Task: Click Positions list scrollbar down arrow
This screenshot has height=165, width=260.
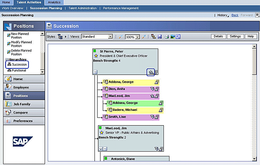Action: pos(42,72)
